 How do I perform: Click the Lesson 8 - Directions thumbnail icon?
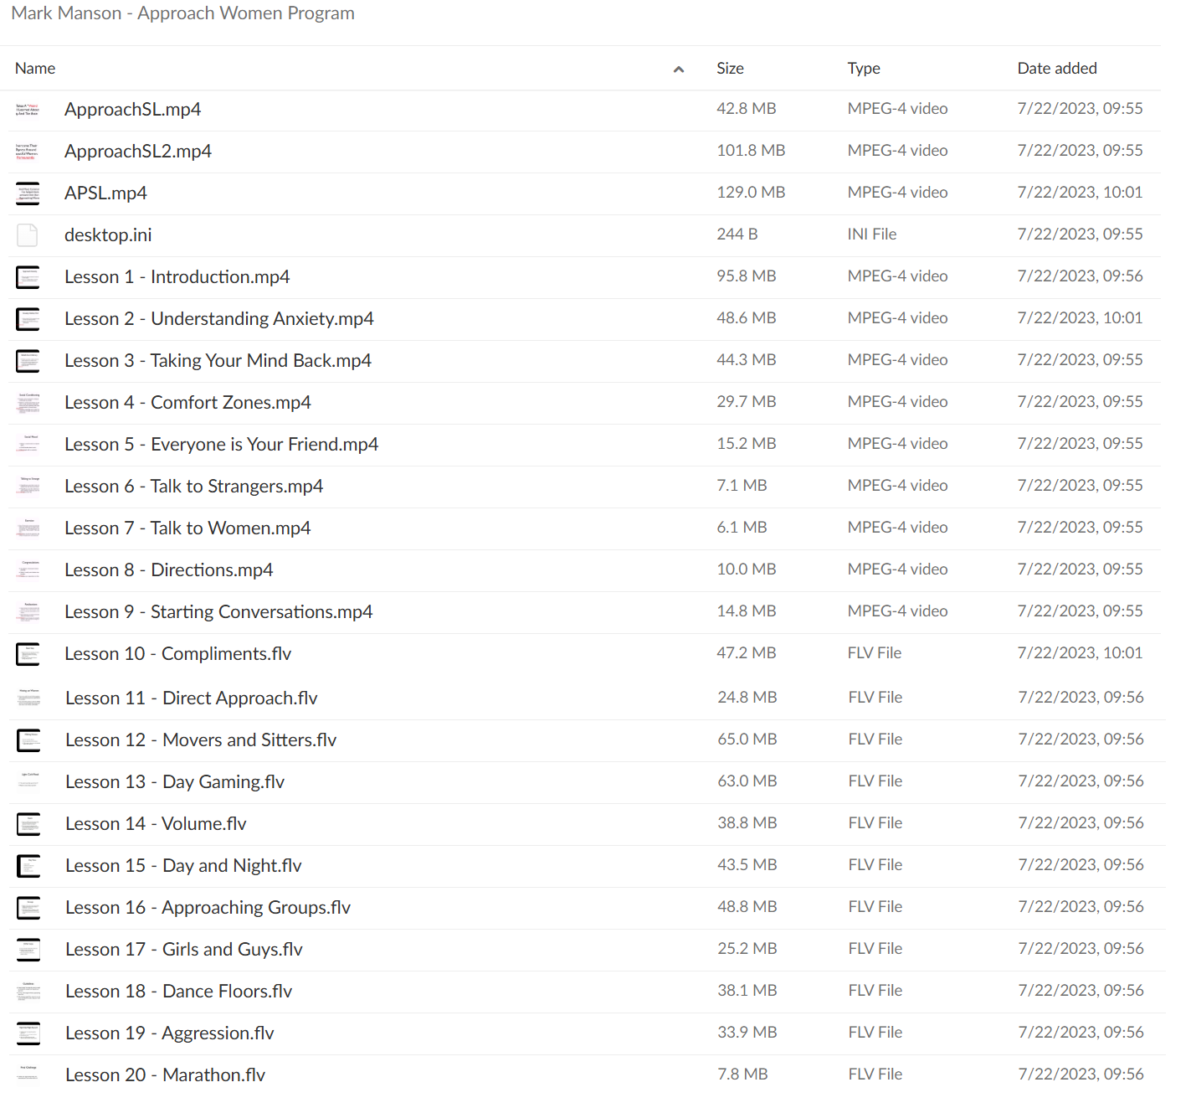(x=28, y=570)
